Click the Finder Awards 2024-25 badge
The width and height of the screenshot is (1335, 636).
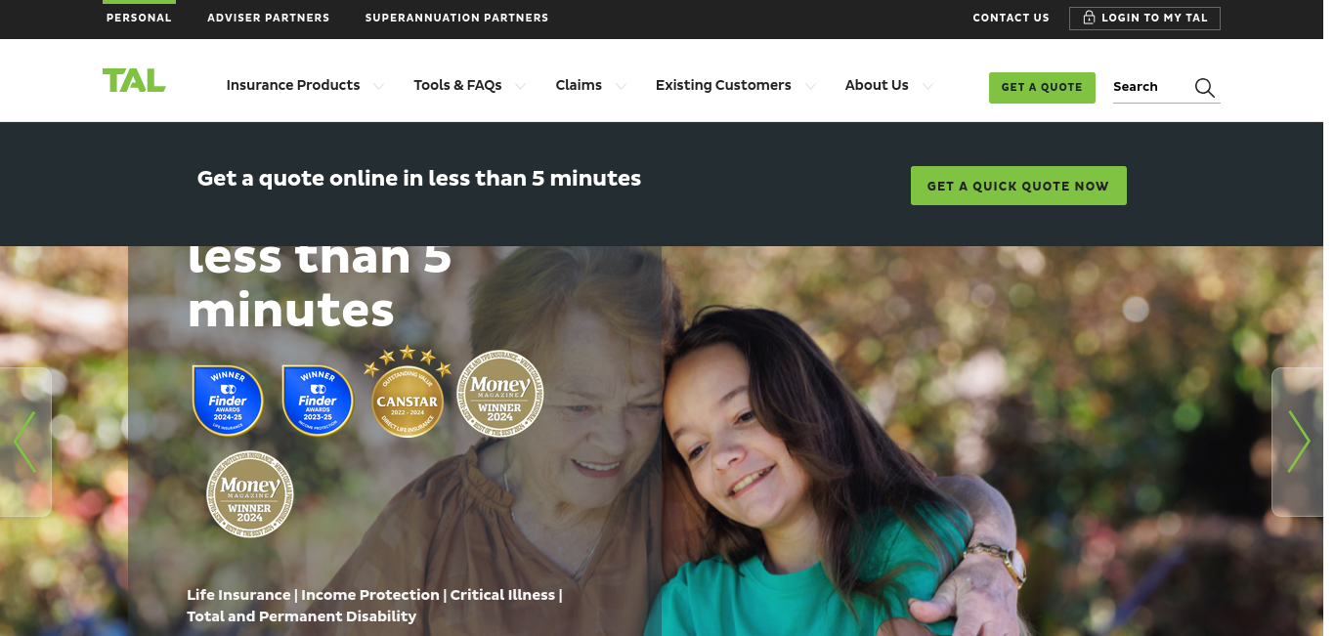tap(228, 401)
